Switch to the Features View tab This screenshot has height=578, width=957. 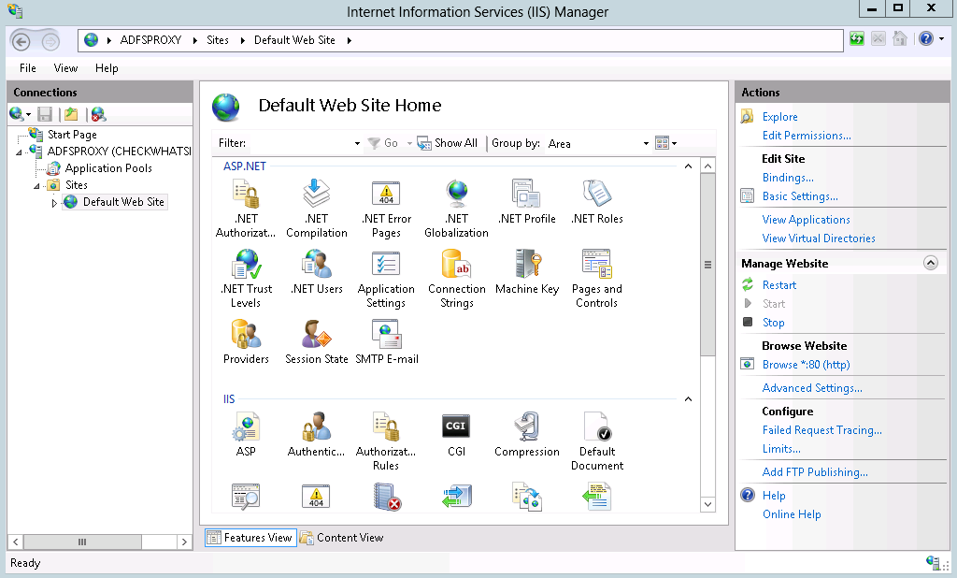(x=250, y=538)
